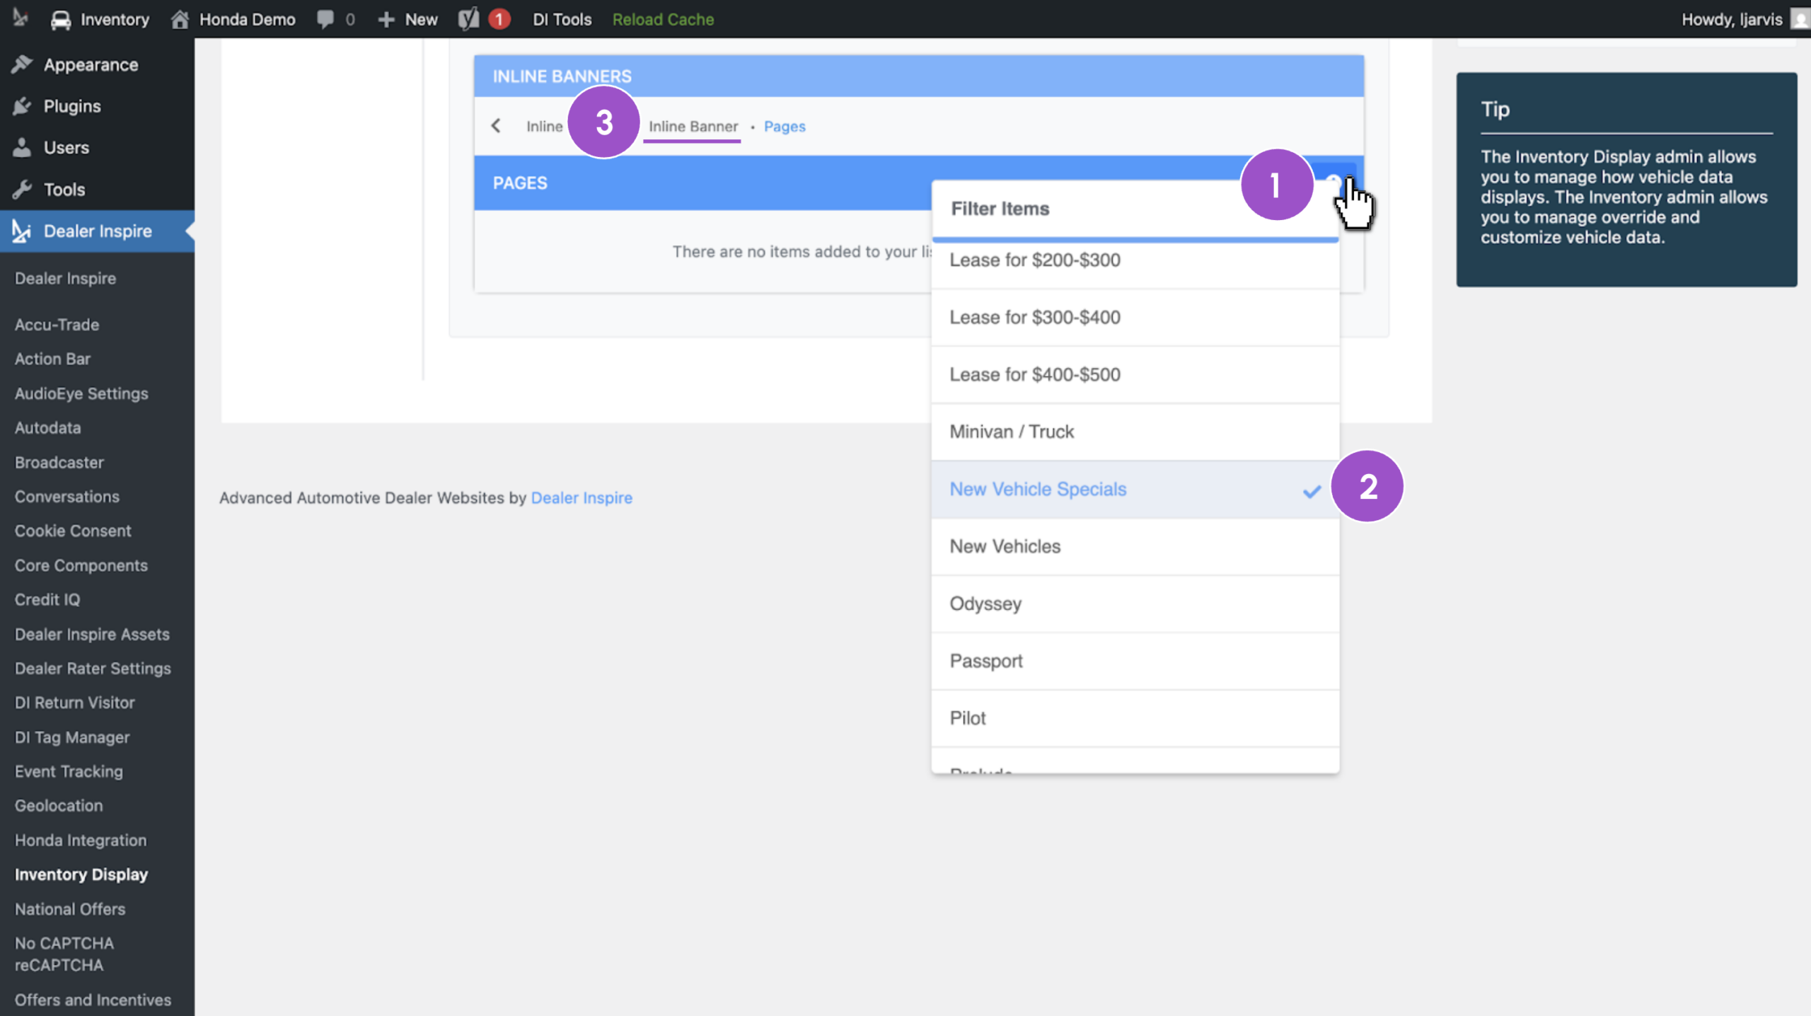The image size is (1811, 1016).
Task: Open DI Tag Manager
Action: [x=72, y=737]
